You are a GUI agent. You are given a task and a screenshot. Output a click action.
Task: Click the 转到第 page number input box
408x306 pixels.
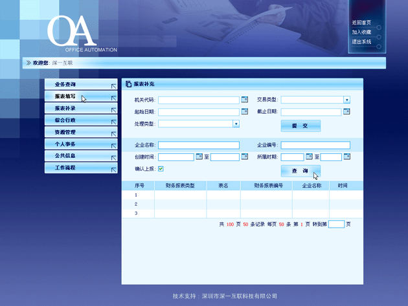pos(336,224)
